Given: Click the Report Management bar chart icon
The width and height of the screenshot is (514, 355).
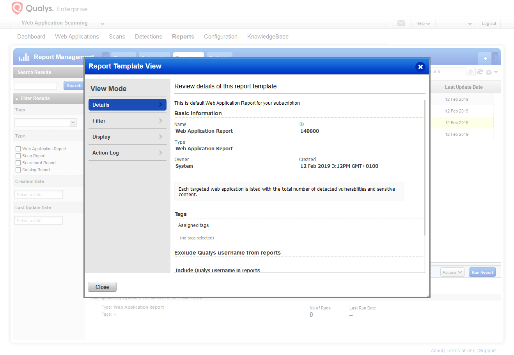Looking at the screenshot, I should [24, 57].
